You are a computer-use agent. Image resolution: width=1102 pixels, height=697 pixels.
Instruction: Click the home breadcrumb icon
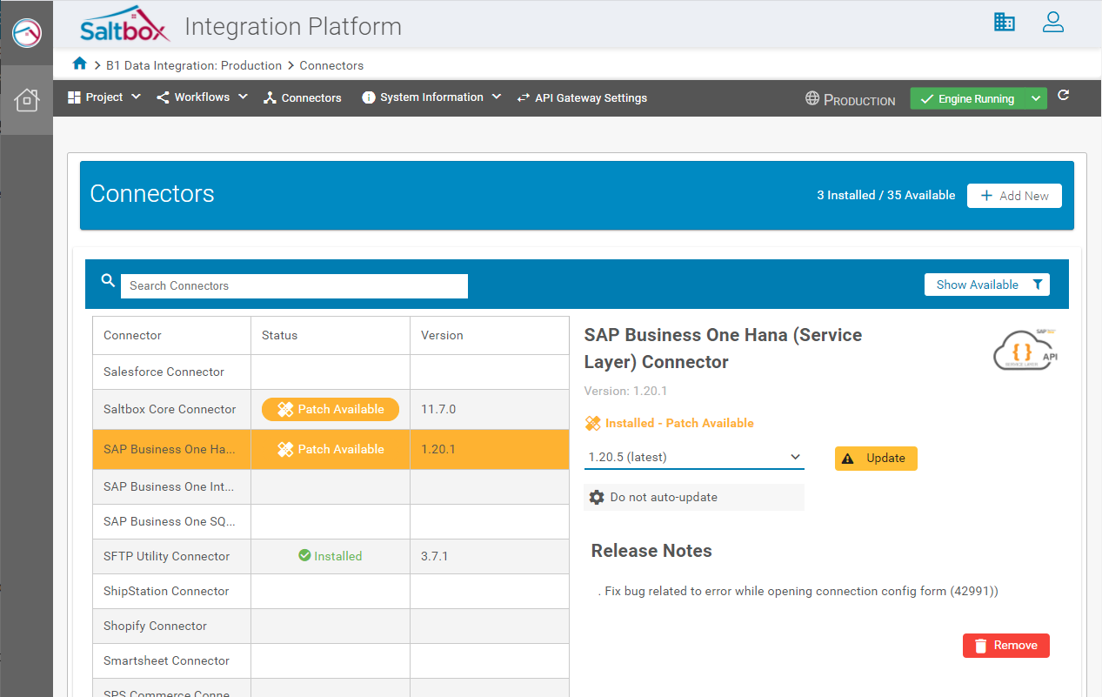pyautogui.click(x=80, y=64)
